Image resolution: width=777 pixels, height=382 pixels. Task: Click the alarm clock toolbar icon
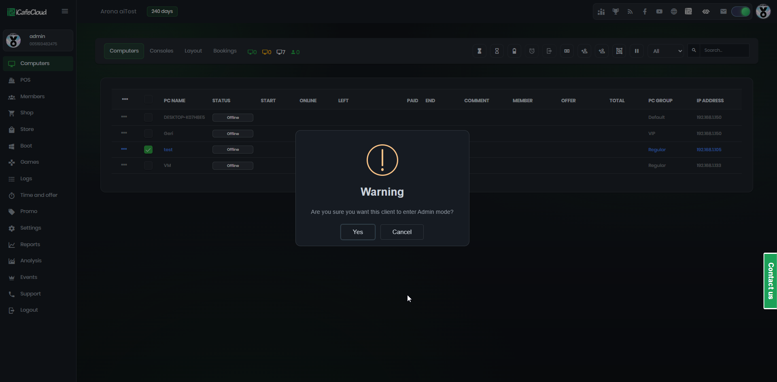(x=532, y=51)
